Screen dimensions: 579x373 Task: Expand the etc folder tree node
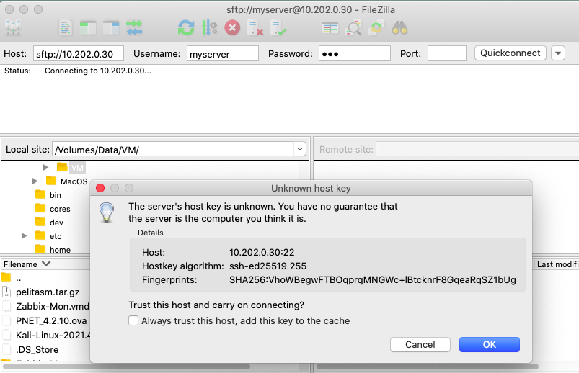24,235
